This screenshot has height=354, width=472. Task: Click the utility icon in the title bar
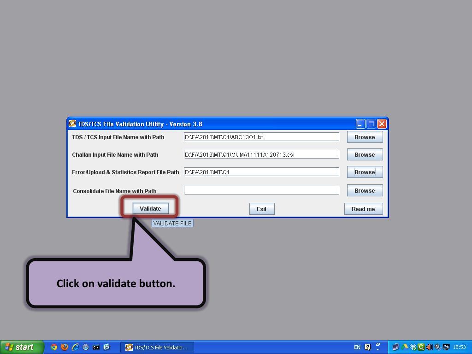coord(72,124)
